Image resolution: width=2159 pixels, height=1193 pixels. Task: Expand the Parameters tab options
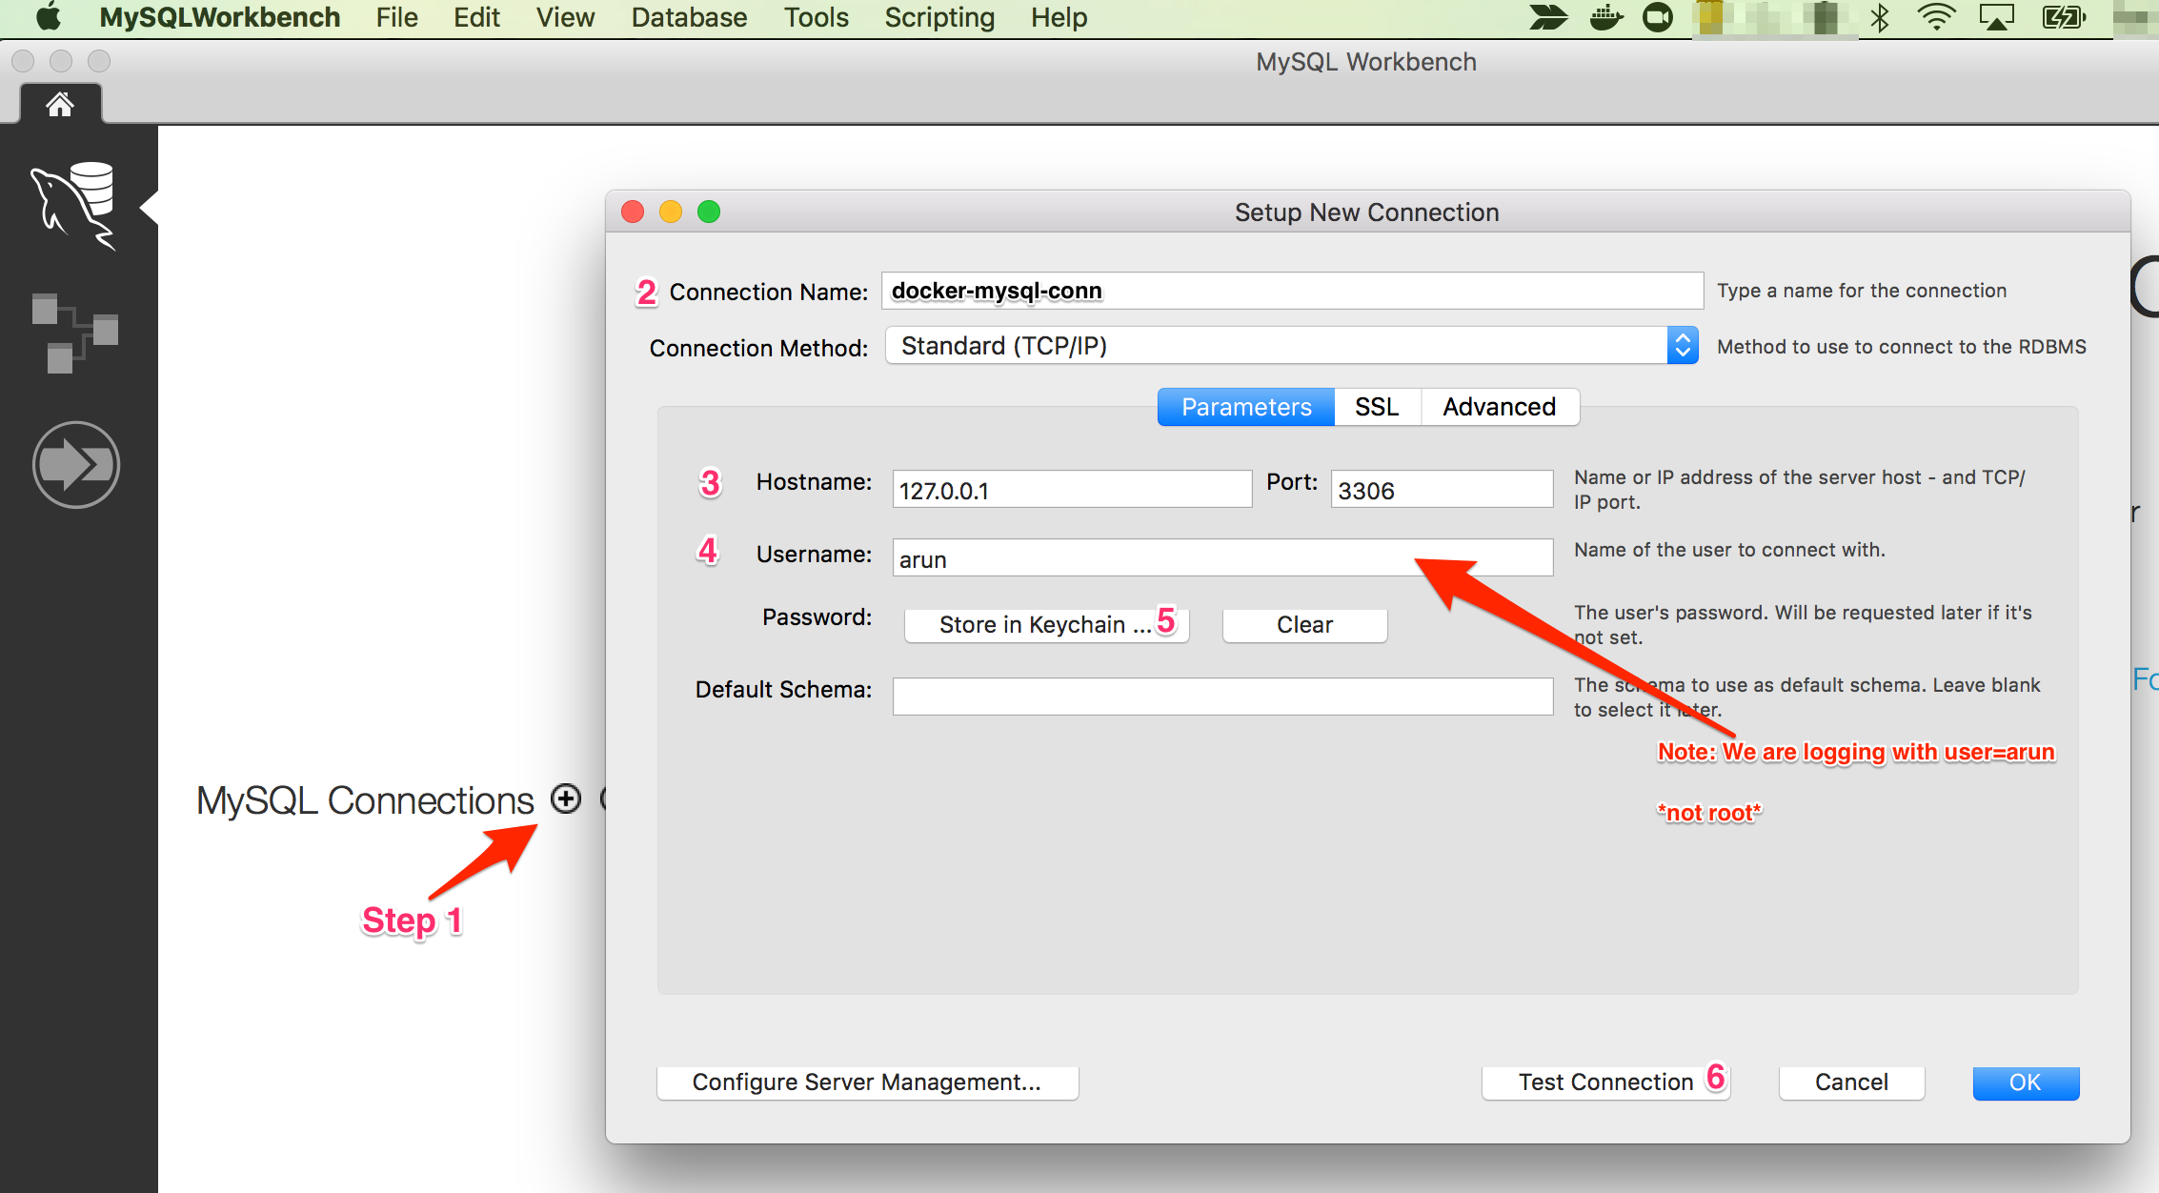pos(1245,409)
